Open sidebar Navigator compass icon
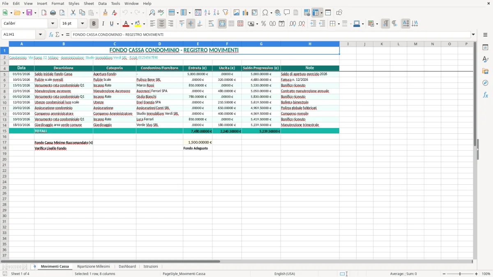 coord(485,83)
